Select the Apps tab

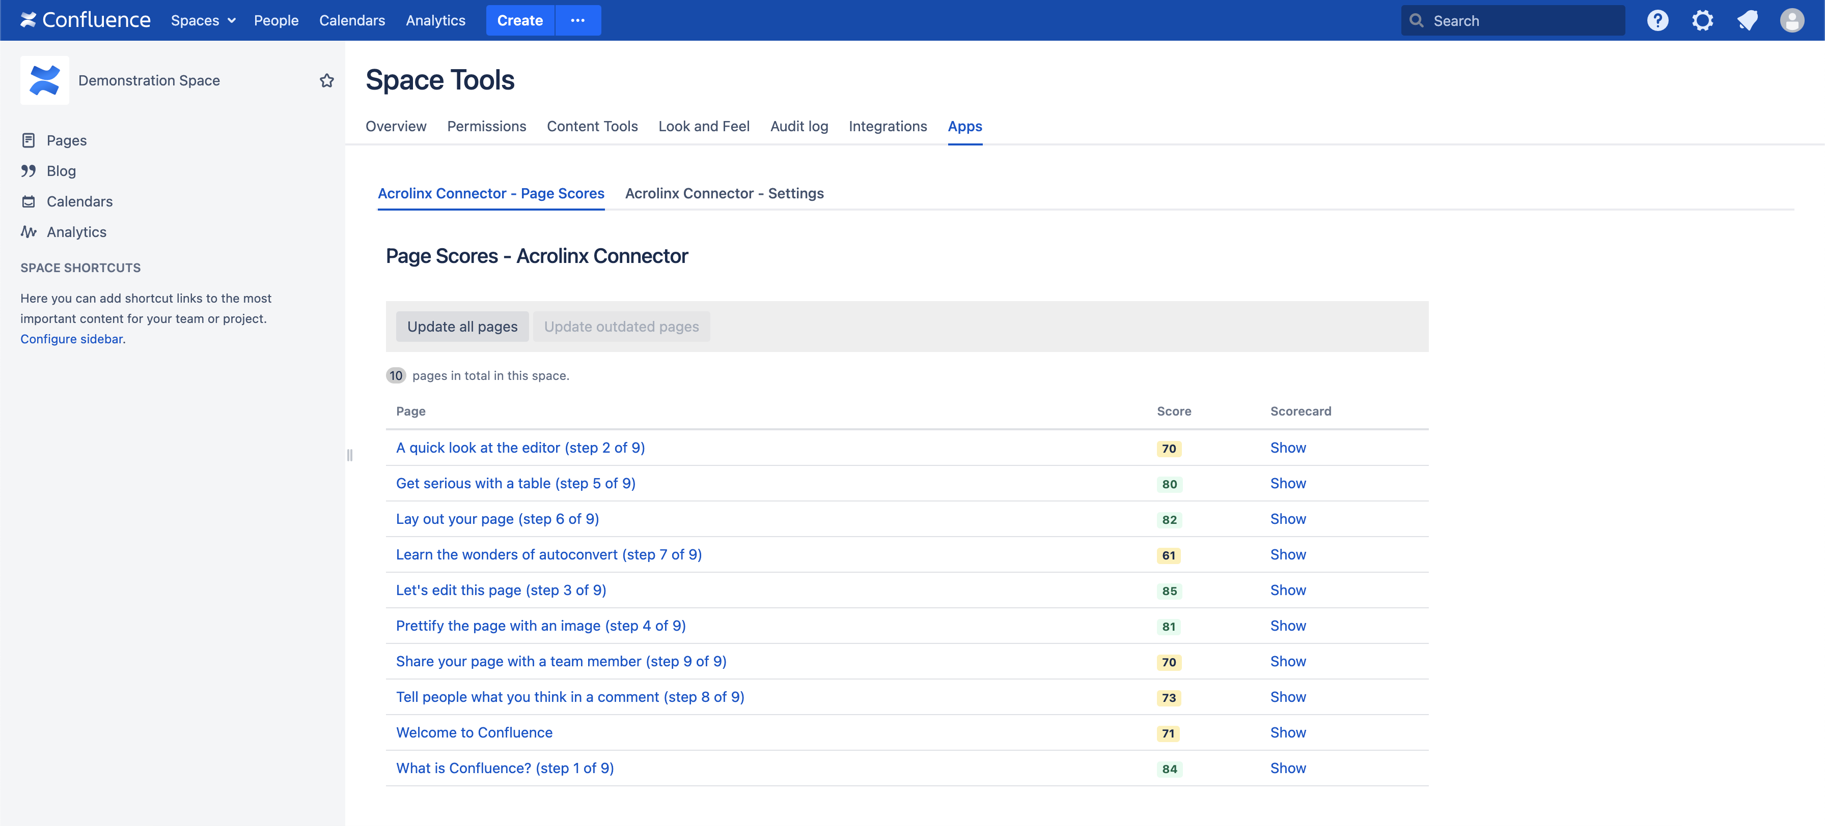click(965, 126)
